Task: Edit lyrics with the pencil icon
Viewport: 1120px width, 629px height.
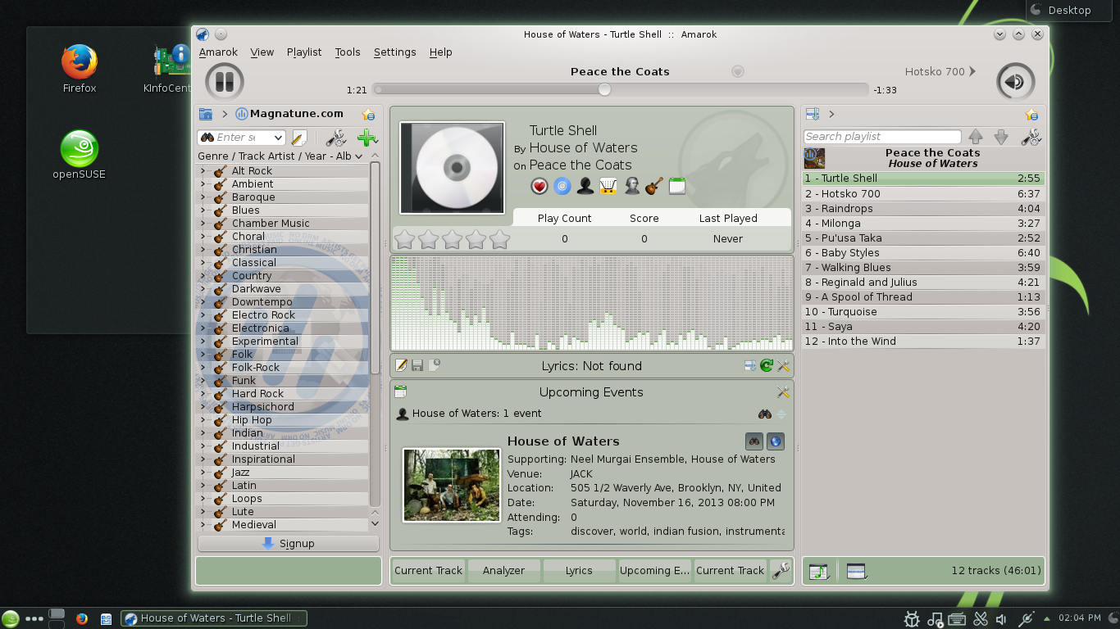Action: coord(402,365)
